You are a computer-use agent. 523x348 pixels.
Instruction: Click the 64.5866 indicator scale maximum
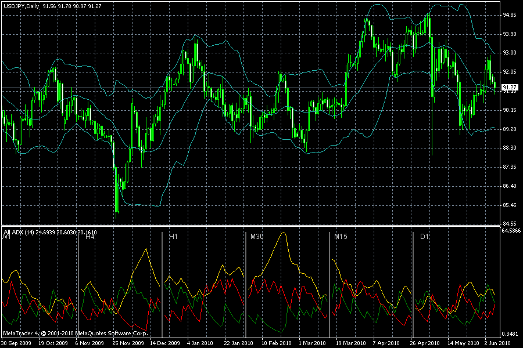(x=511, y=230)
